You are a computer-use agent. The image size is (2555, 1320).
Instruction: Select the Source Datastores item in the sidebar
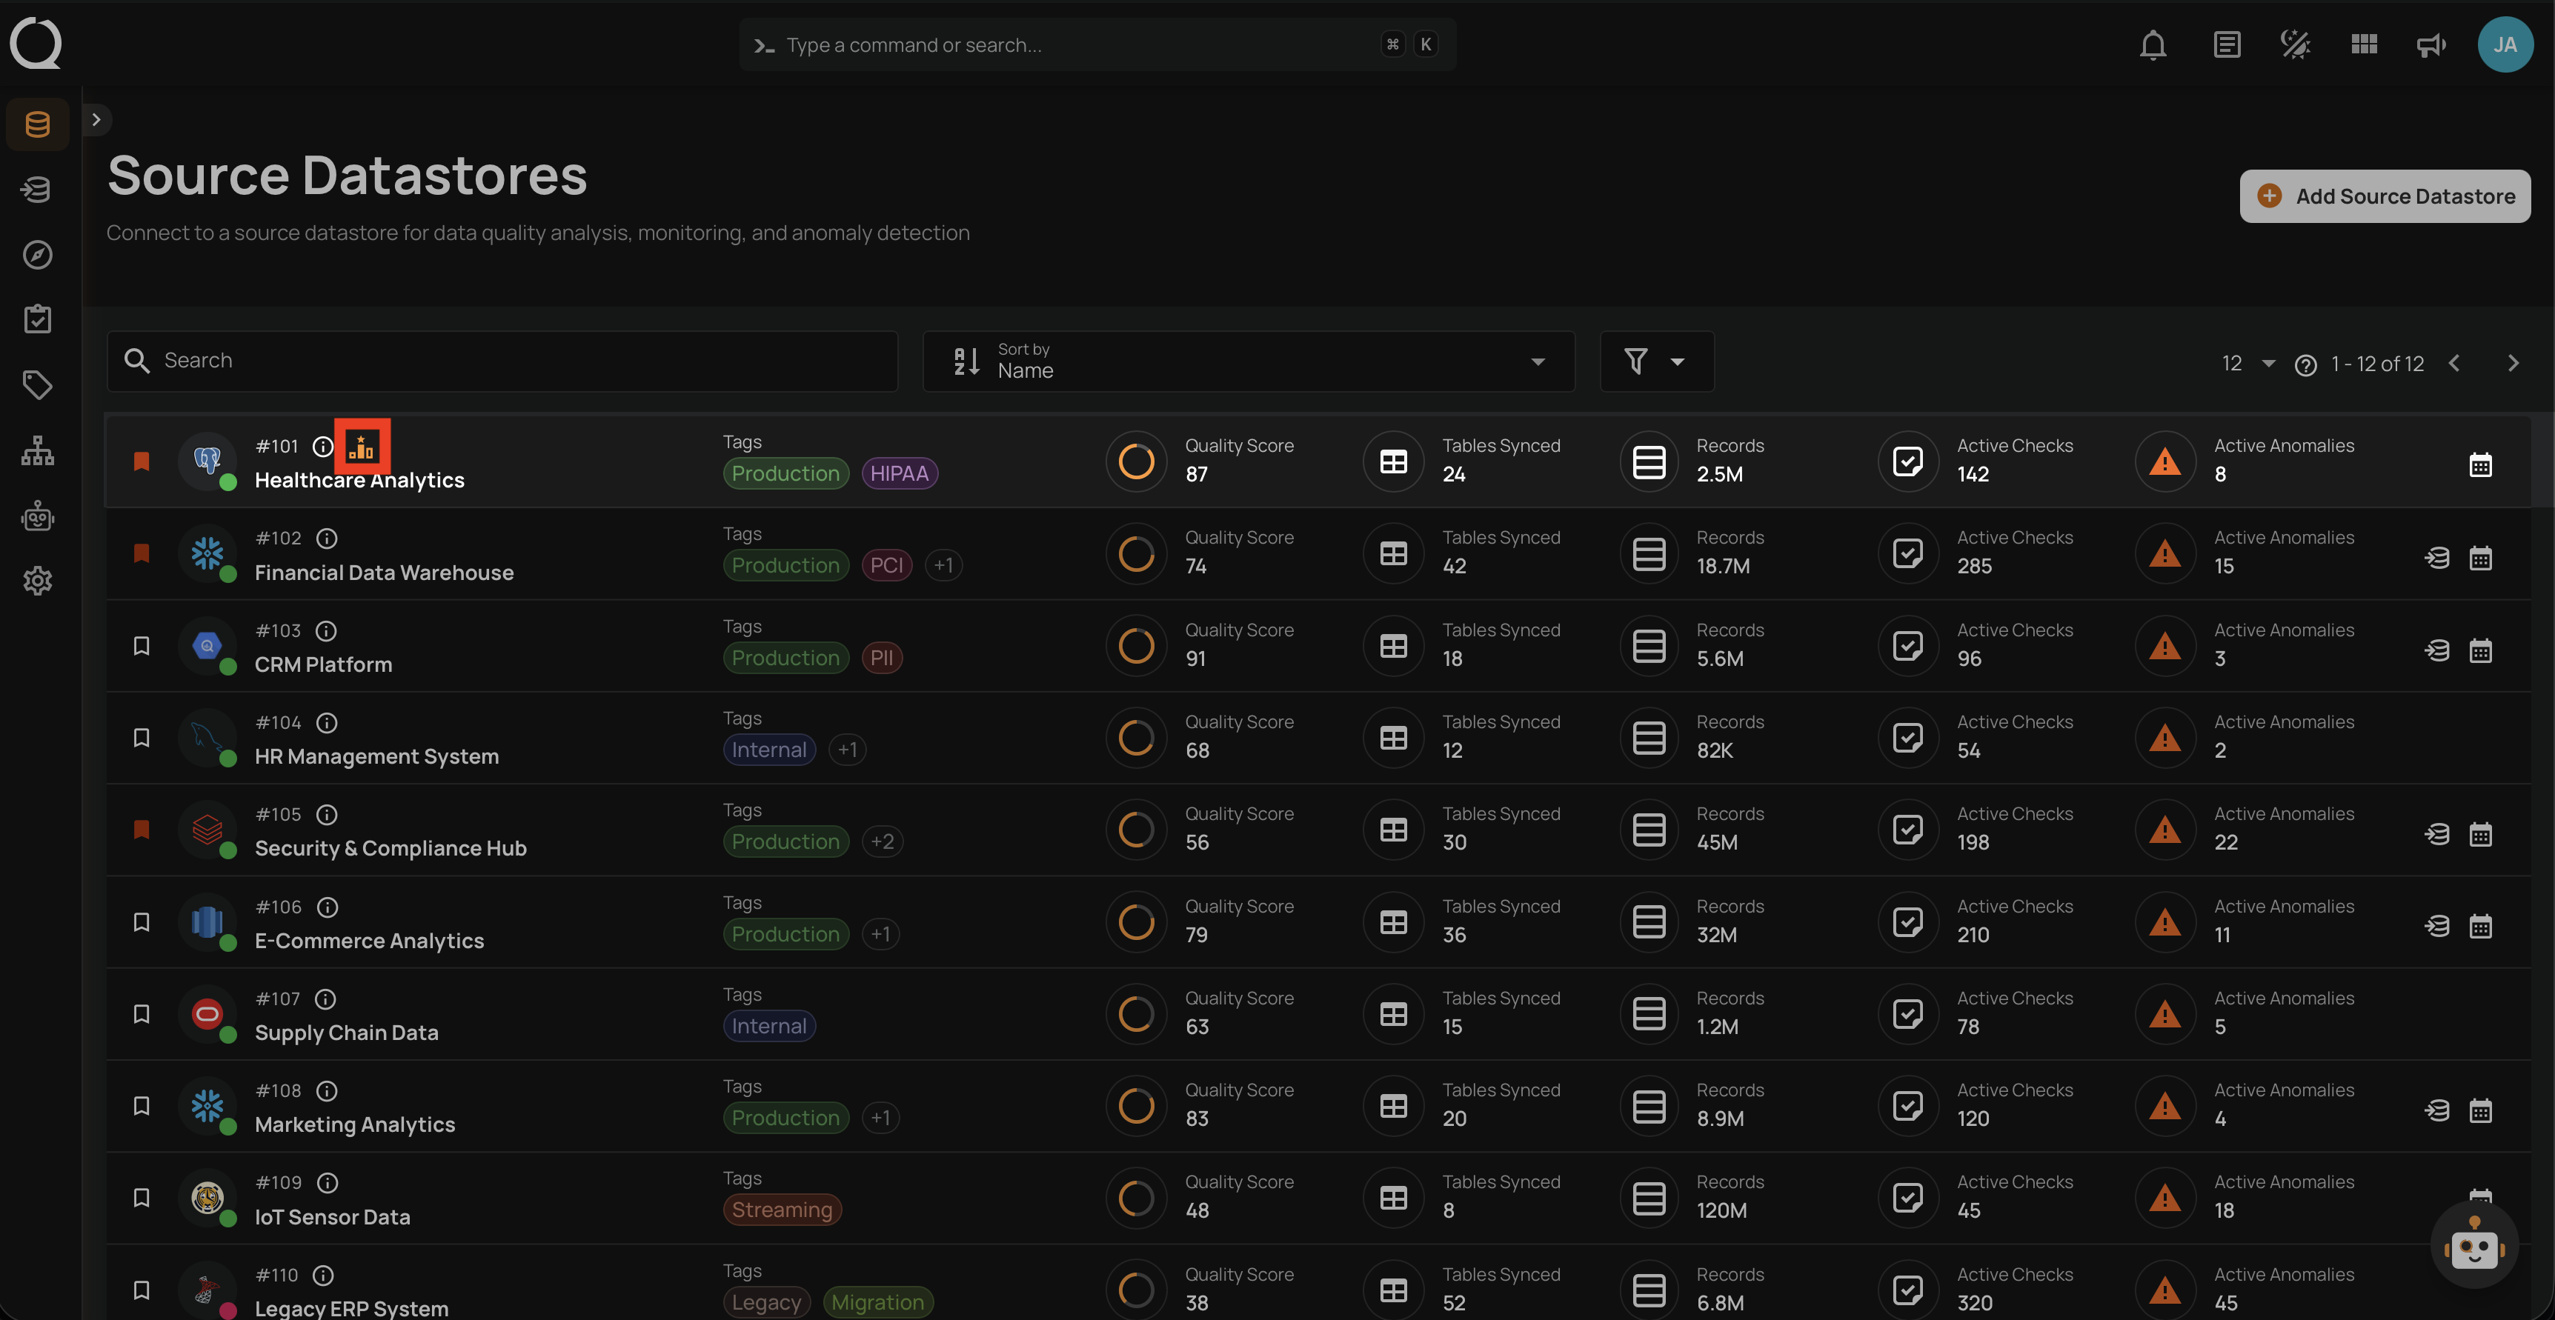pos(38,125)
